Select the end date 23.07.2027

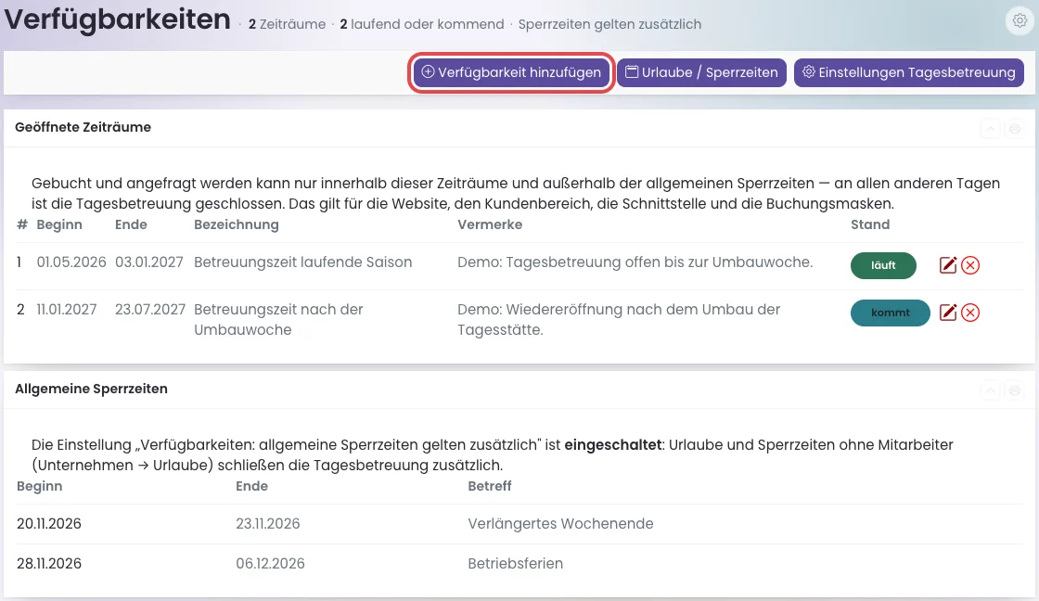click(x=150, y=309)
